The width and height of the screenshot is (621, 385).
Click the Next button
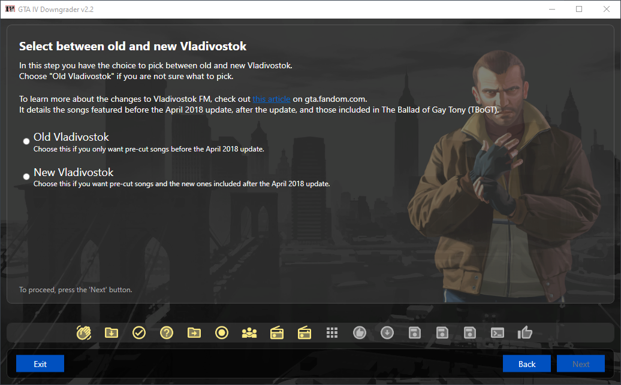click(x=581, y=363)
